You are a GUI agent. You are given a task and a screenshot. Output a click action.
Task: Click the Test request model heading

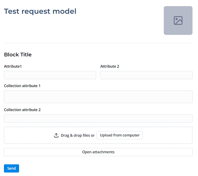[40, 12]
